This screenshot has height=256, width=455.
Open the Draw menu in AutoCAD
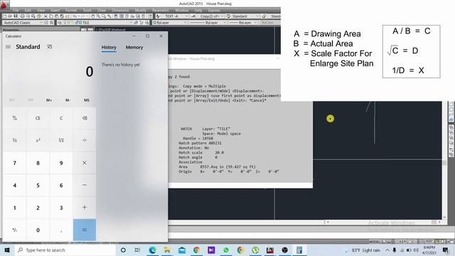pos(102,10)
